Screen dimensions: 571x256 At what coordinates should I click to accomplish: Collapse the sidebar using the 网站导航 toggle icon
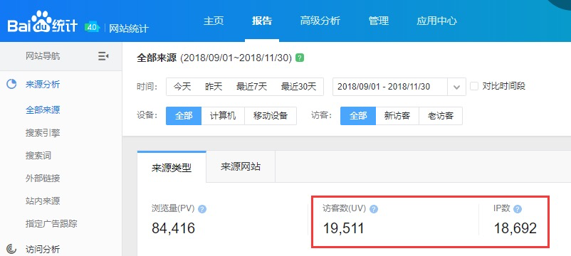click(103, 56)
